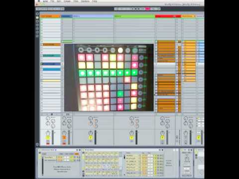Open the File menu

click(x=52, y=1)
